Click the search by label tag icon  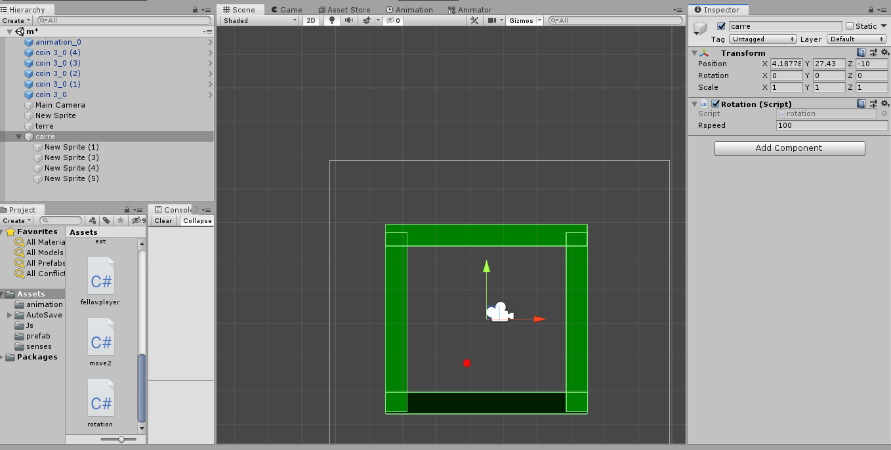tap(106, 220)
